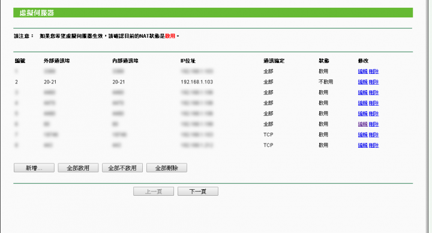Click 刪除 link in the fifth table row

pos(374,113)
